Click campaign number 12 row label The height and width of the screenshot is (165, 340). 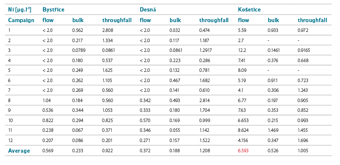(x=10, y=141)
